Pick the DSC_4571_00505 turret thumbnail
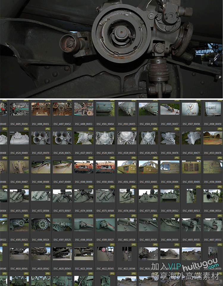The image size is (223, 286). pyautogui.click(x=19, y=196)
